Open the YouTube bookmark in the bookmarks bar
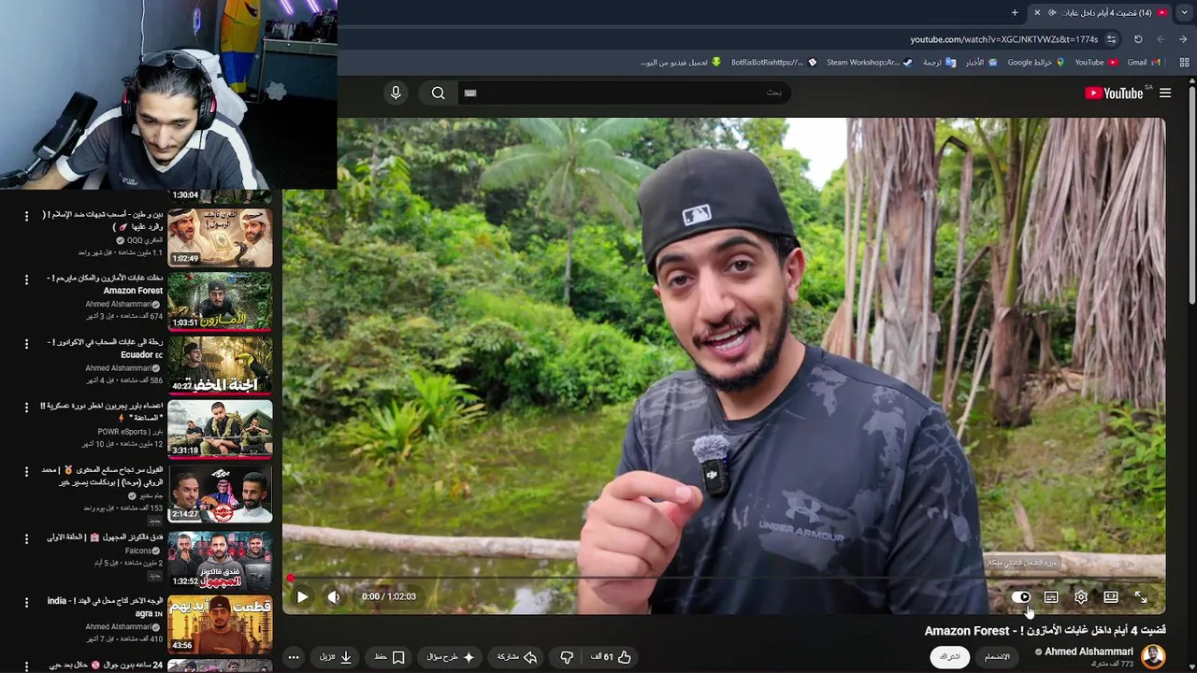Viewport: 1197px width, 673px height. click(x=1096, y=63)
